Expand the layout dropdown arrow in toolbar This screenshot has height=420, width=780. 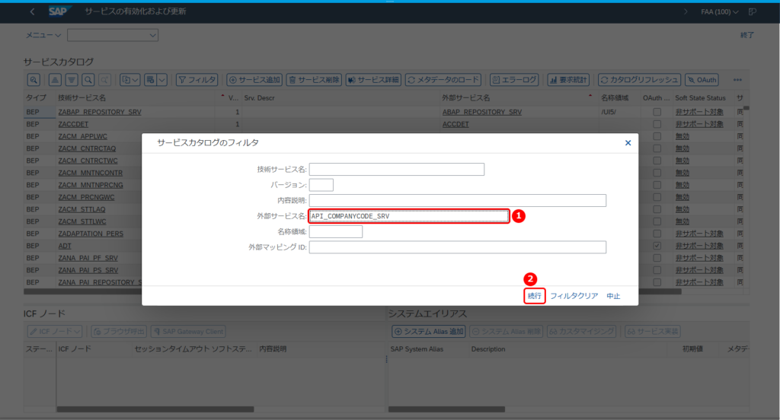tap(162, 80)
